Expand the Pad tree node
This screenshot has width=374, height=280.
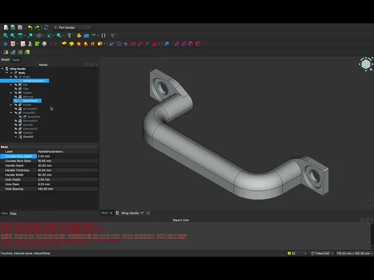click(x=11, y=85)
